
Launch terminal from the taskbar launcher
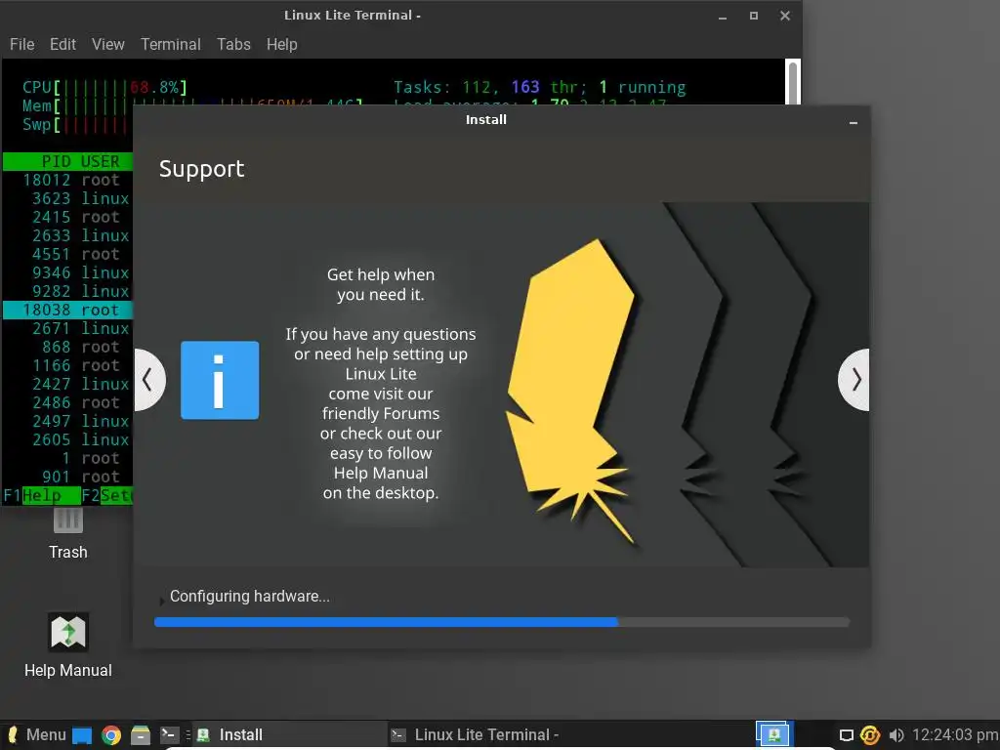pos(169,734)
